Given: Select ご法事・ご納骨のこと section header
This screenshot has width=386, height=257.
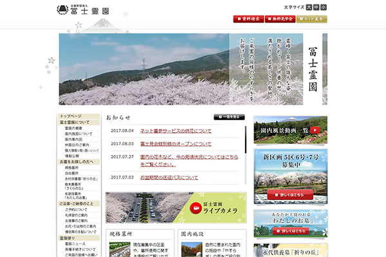Looking at the screenshot, I should click(x=79, y=204).
